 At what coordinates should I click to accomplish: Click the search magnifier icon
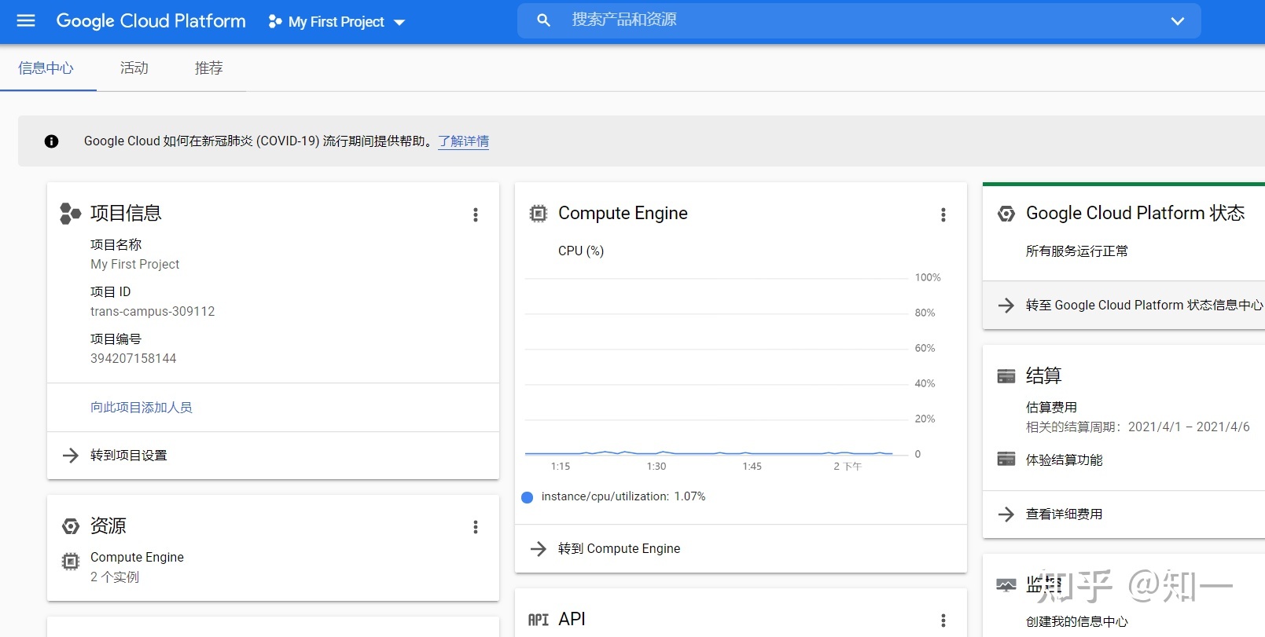click(x=543, y=20)
